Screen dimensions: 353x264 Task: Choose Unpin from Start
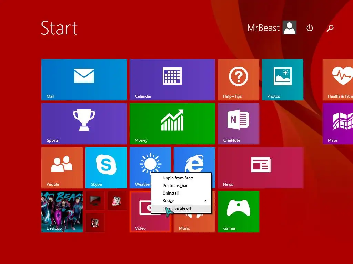coord(181,178)
